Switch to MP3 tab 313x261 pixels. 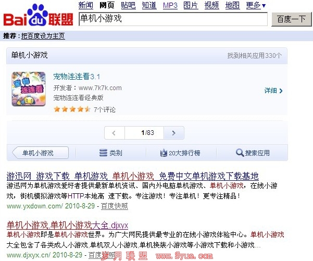(x=170, y=5)
